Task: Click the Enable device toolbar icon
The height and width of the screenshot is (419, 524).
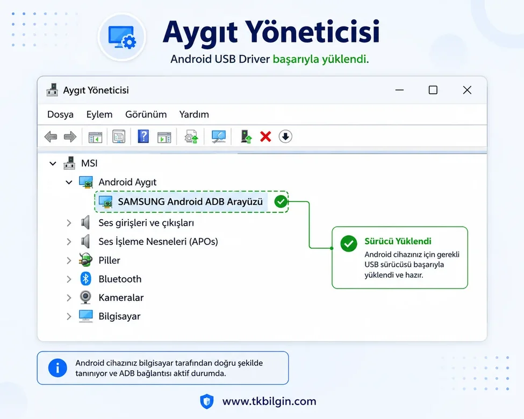Action: point(246,136)
